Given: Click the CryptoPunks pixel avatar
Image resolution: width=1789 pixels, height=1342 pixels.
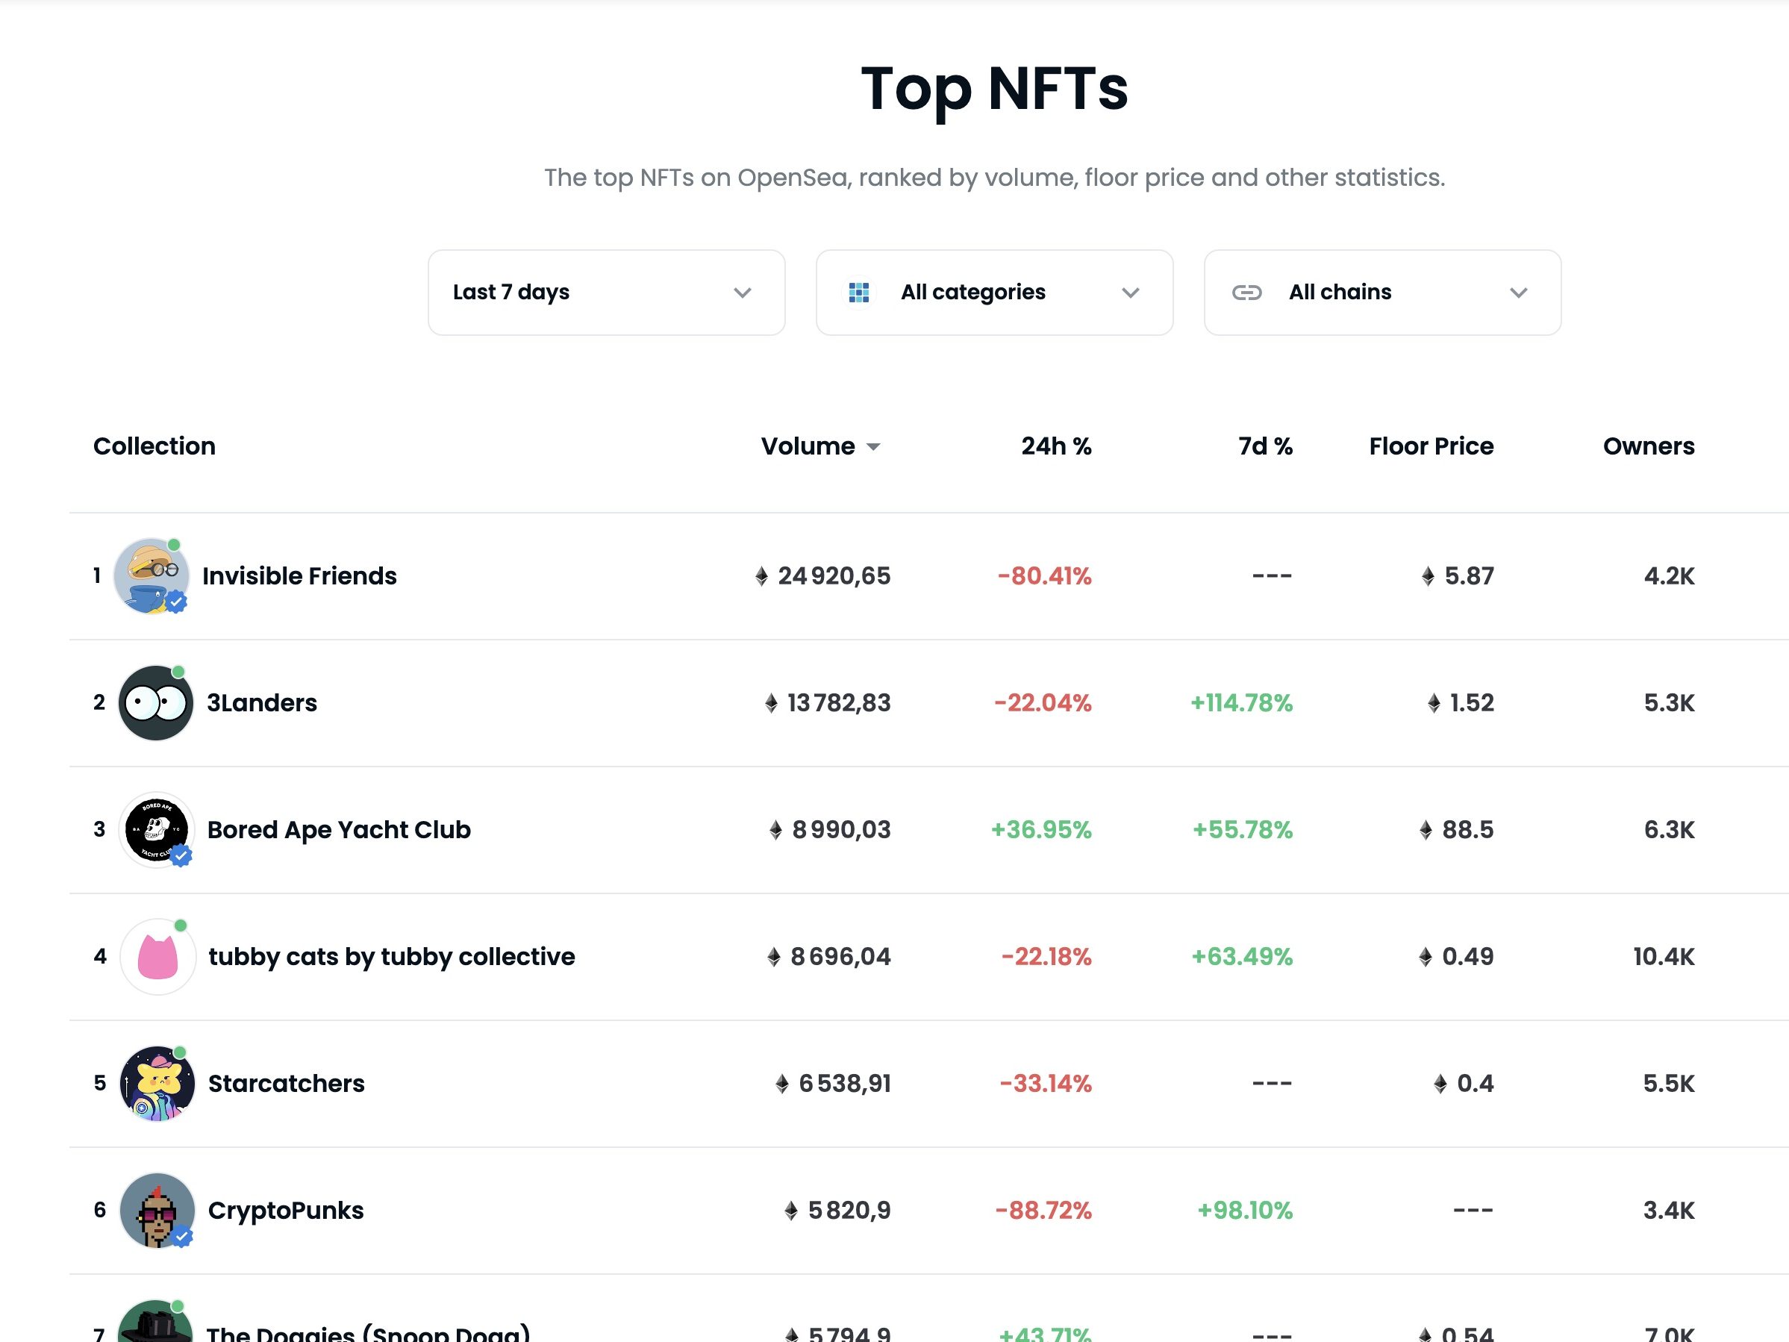Looking at the screenshot, I should (157, 1210).
